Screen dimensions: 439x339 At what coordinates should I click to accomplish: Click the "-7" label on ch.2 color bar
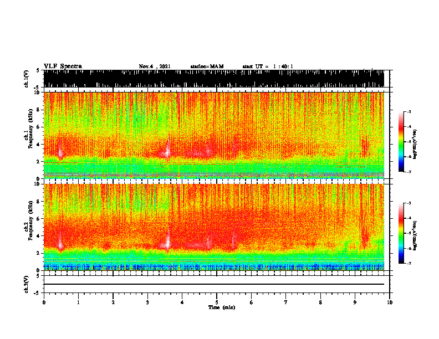tap(409, 263)
